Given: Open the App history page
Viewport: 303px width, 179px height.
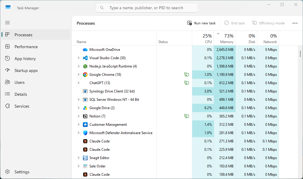Looking at the screenshot, I should point(36,59).
